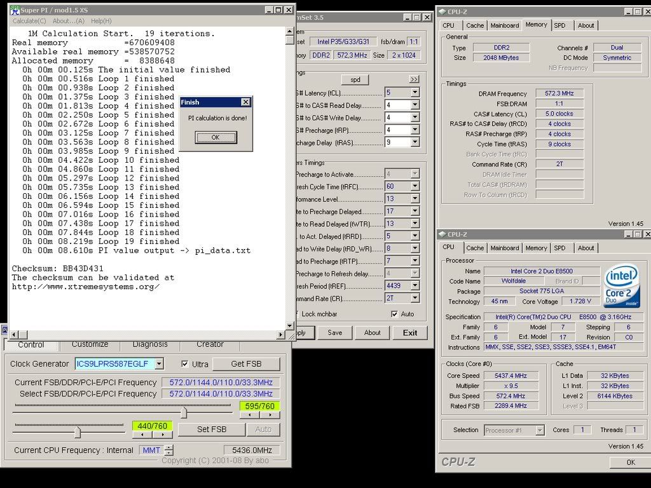Open the Write to Read Delayed (tWTR) dropdown
The width and height of the screenshot is (651, 488).
pyautogui.click(x=415, y=224)
